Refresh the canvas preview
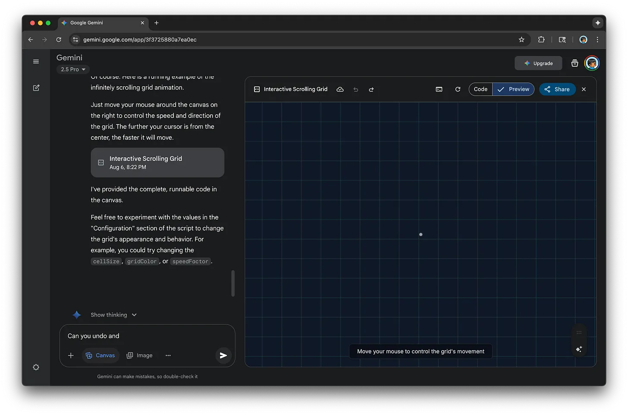 (458, 89)
